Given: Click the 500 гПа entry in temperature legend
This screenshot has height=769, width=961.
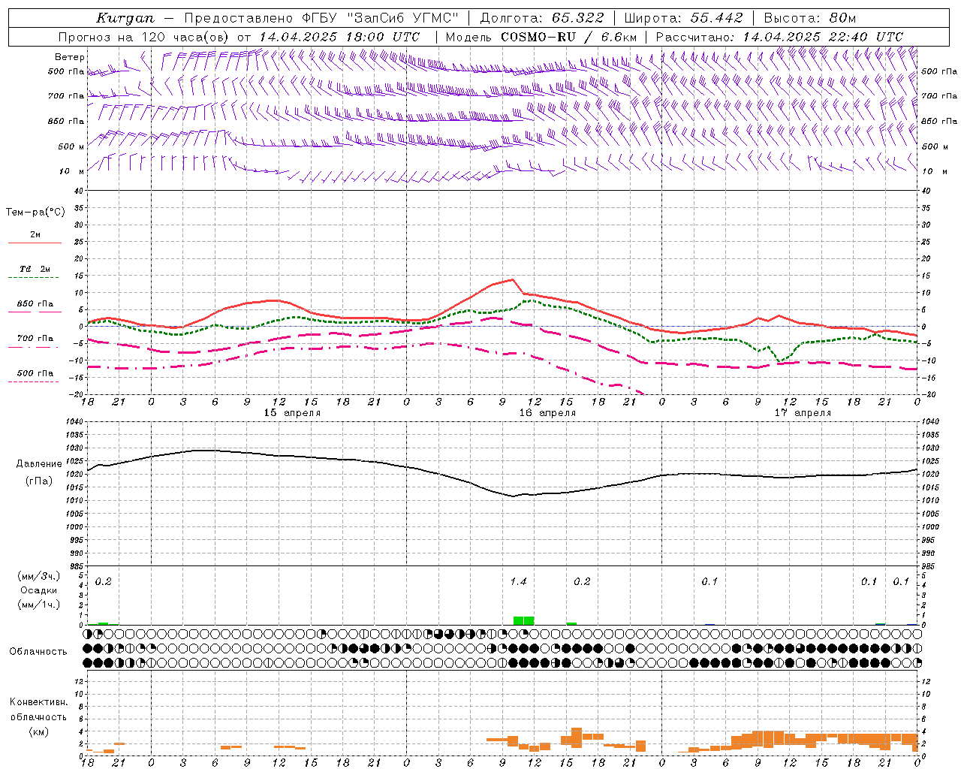Looking at the screenshot, I should 35,372.
